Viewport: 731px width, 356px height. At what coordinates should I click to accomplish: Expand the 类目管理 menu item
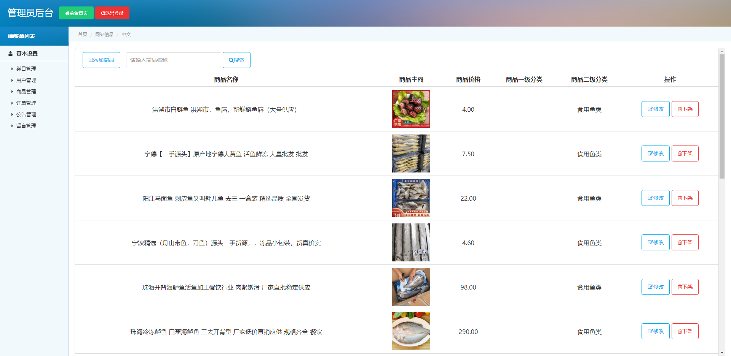[26, 69]
